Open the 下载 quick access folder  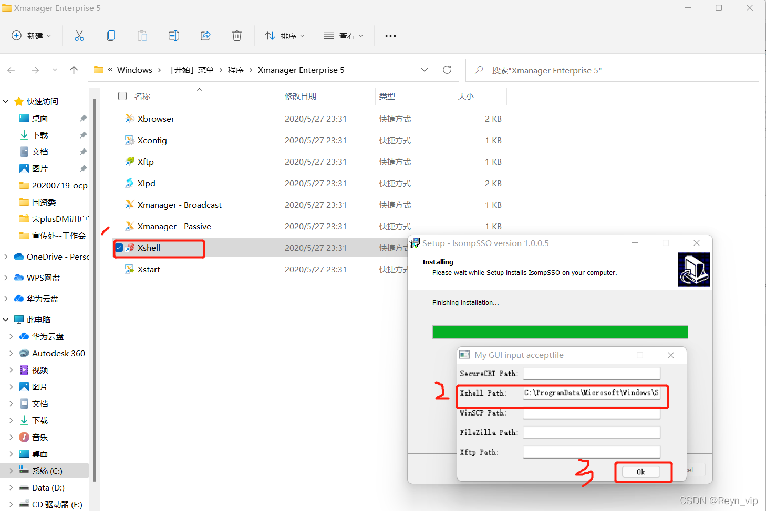pyautogui.click(x=40, y=135)
